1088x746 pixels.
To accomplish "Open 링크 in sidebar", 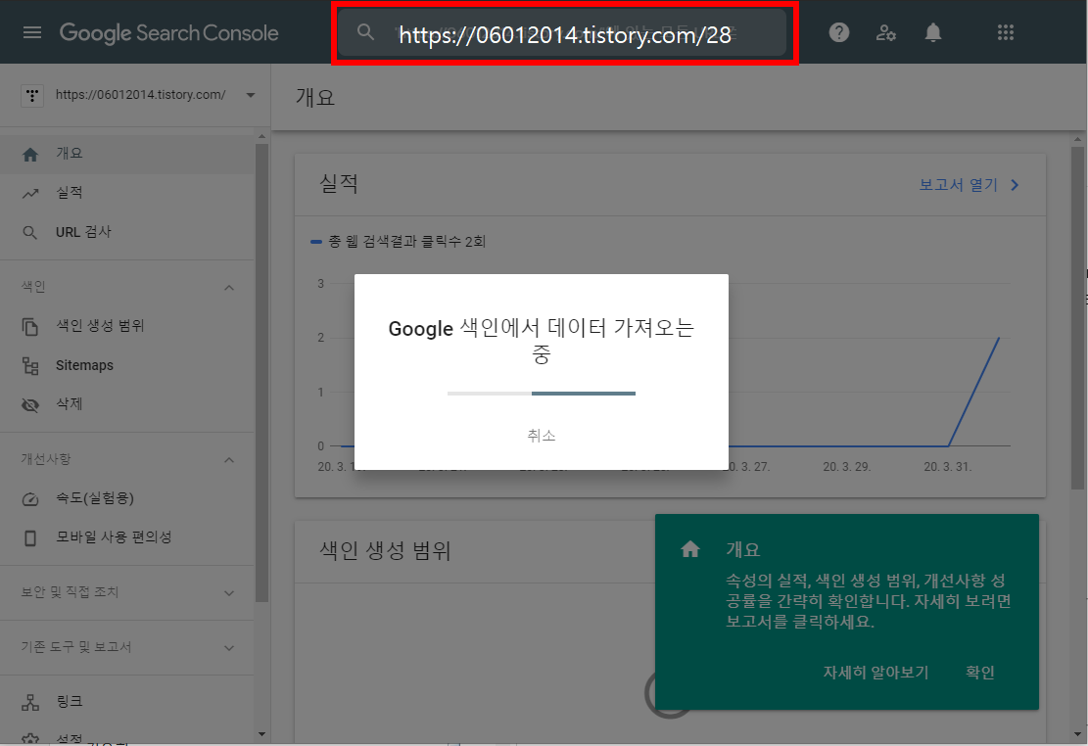I will (x=127, y=702).
